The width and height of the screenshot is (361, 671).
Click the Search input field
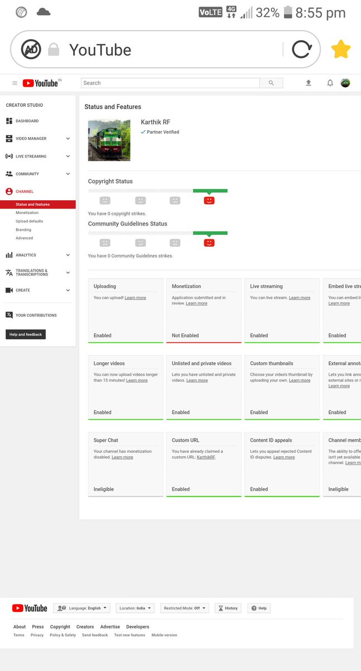click(x=170, y=83)
